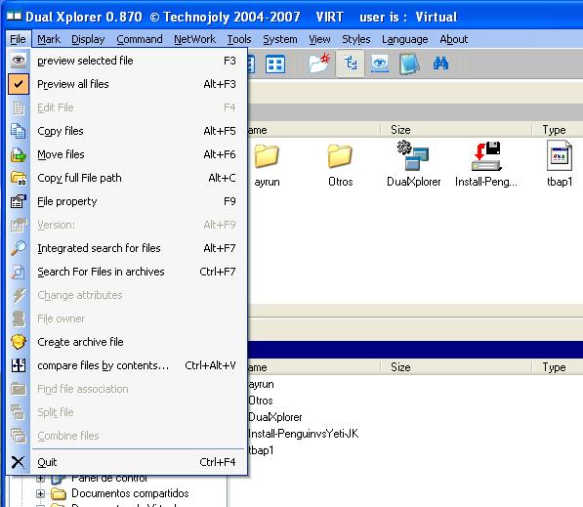Screen dimensions: 583x507
Task: Open the System menu
Action: click(280, 39)
